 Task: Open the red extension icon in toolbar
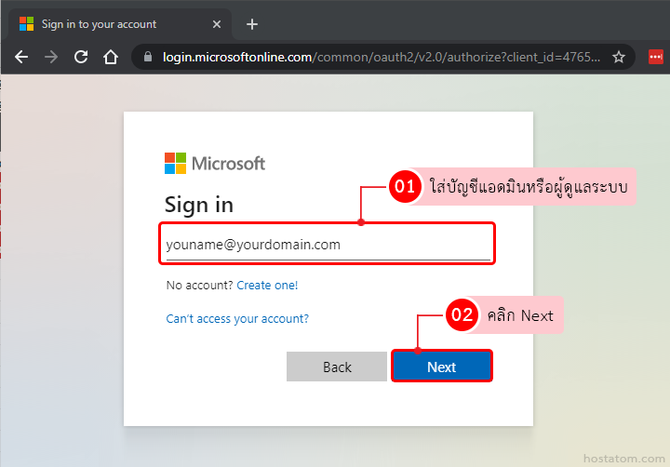coord(656,58)
